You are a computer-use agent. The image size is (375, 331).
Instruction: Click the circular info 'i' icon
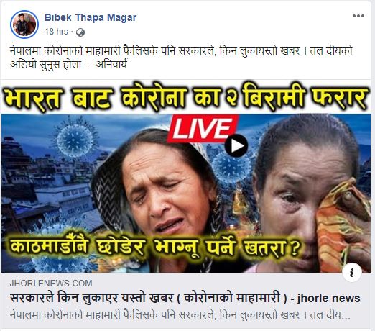352,273
